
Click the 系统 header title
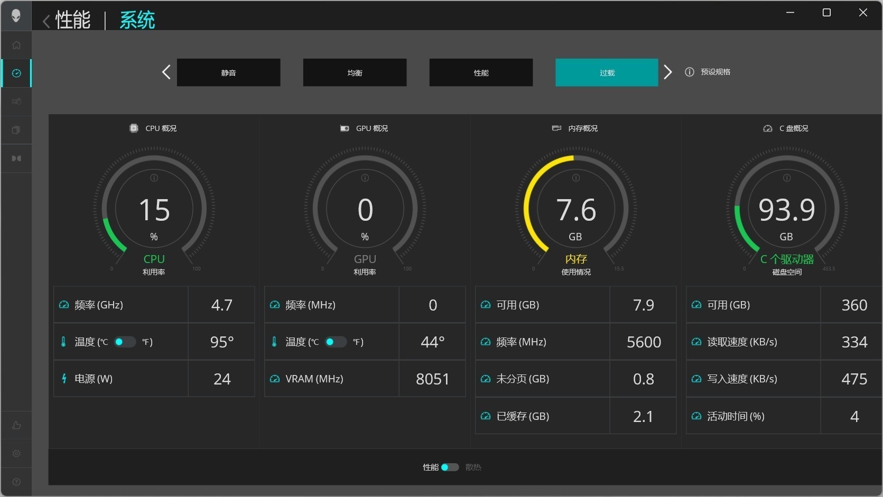tap(137, 21)
